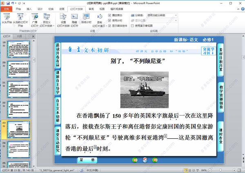Select slide 22 thumbnail
This screenshot has width=245, height=173.
coord(18,109)
